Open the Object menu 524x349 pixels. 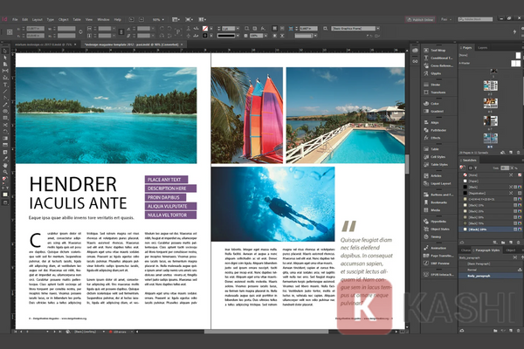tap(63, 20)
